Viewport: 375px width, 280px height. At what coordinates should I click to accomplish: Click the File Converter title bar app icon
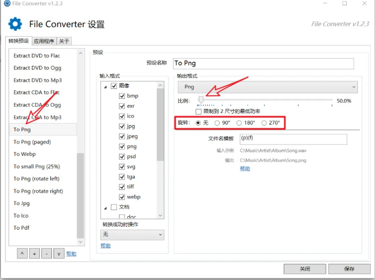[7, 3]
